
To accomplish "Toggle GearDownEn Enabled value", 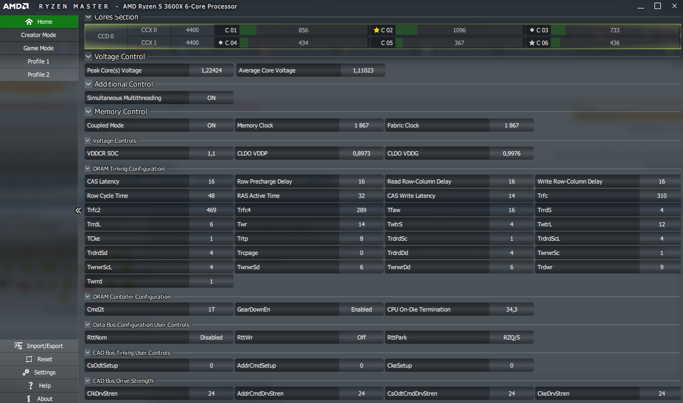I will tap(362, 309).
